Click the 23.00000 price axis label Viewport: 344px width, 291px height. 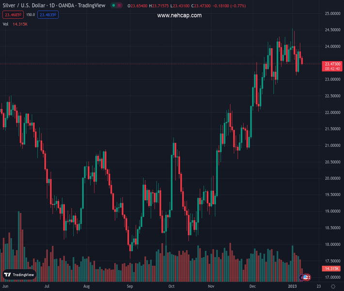tap(332, 79)
